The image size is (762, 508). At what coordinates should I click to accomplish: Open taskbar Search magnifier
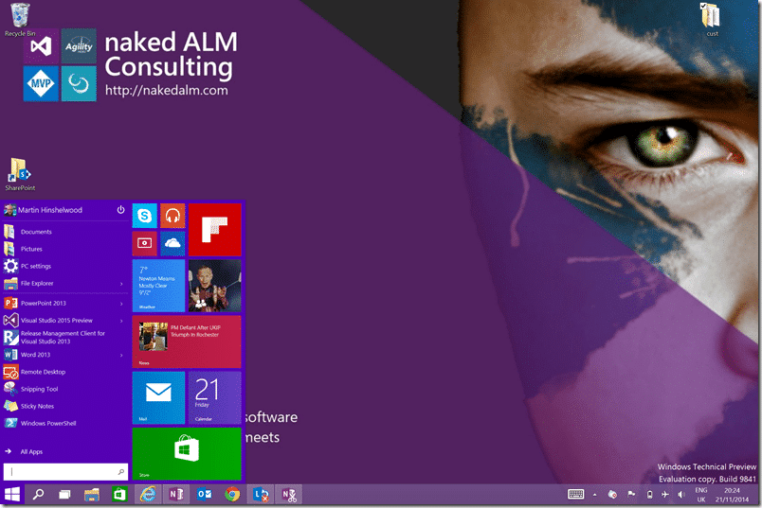(x=38, y=495)
